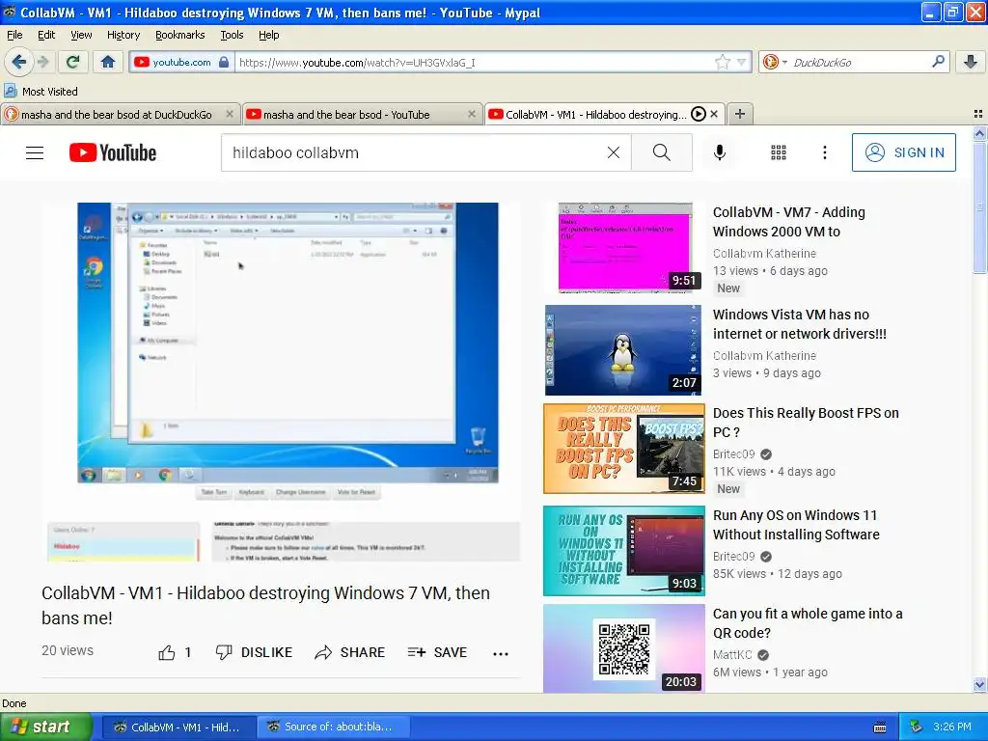Image resolution: width=988 pixels, height=741 pixels.
Task: Click the page scrollbar up arrow
Action: pyautogui.click(x=979, y=133)
